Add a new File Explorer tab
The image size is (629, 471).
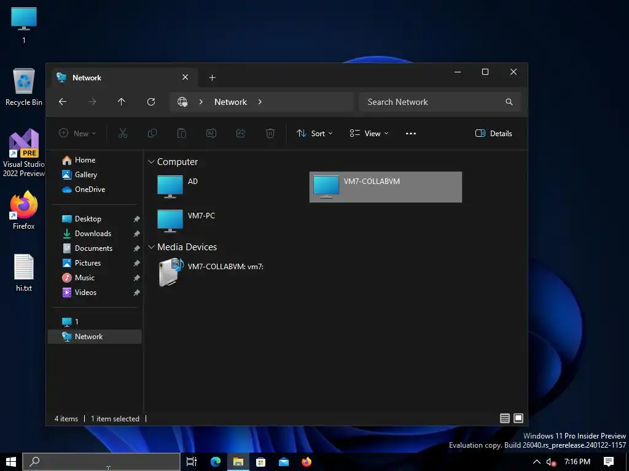coord(212,78)
